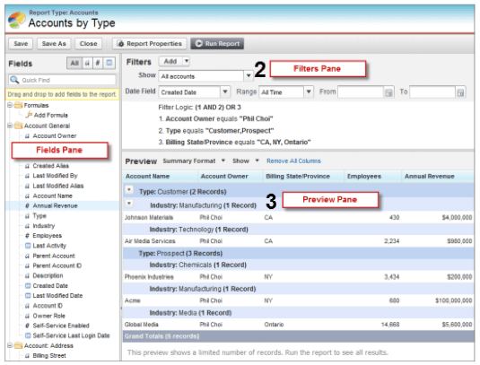Viewport: 480px width, 365px height.
Task: Open the To date calendar picker
Action: 460,92
